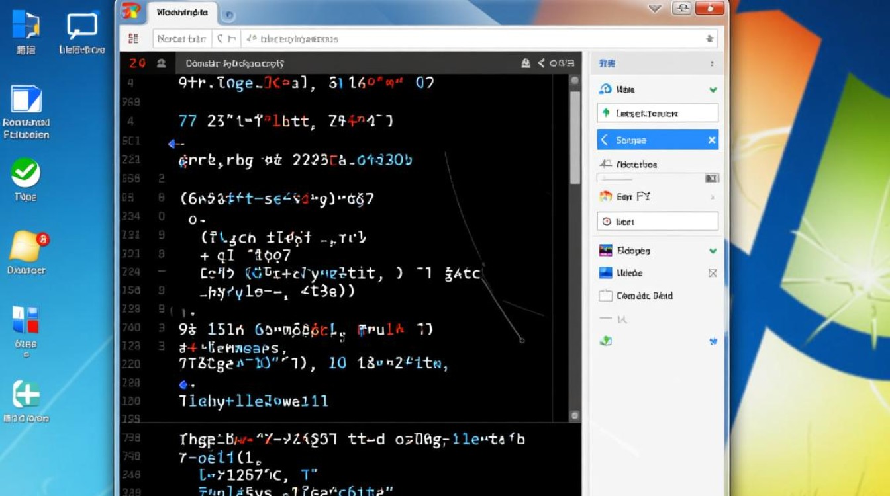Close the blue highlighted panel item
This screenshot has width=890, height=496.
point(712,140)
